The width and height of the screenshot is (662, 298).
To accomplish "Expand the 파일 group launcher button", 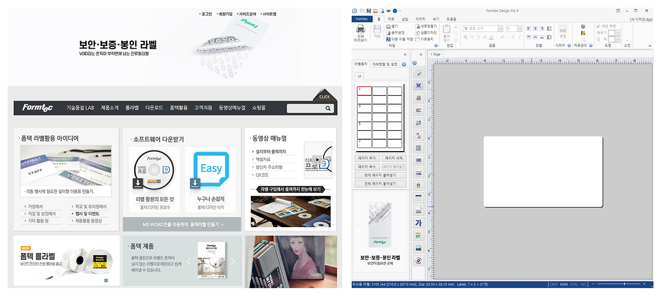I will [436, 46].
